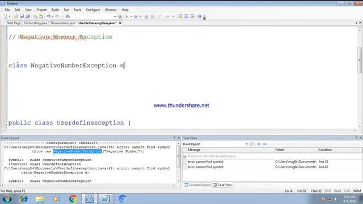Open the Project menu
The image size is (363, 204).
pyautogui.click(x=41, y=10)
